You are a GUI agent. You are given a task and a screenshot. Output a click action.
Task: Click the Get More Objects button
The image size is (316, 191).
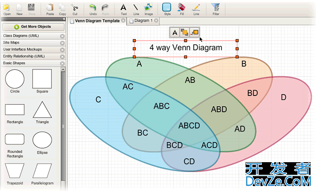pos(33,27)
